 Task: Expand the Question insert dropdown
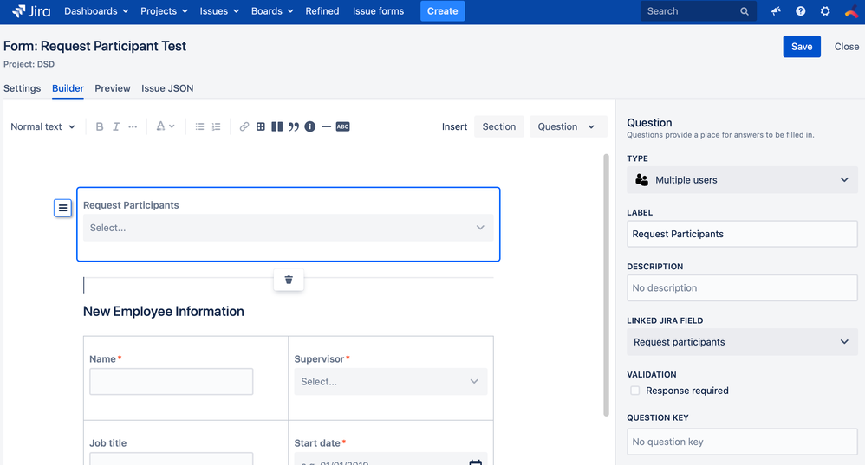(x=569, y=126)
